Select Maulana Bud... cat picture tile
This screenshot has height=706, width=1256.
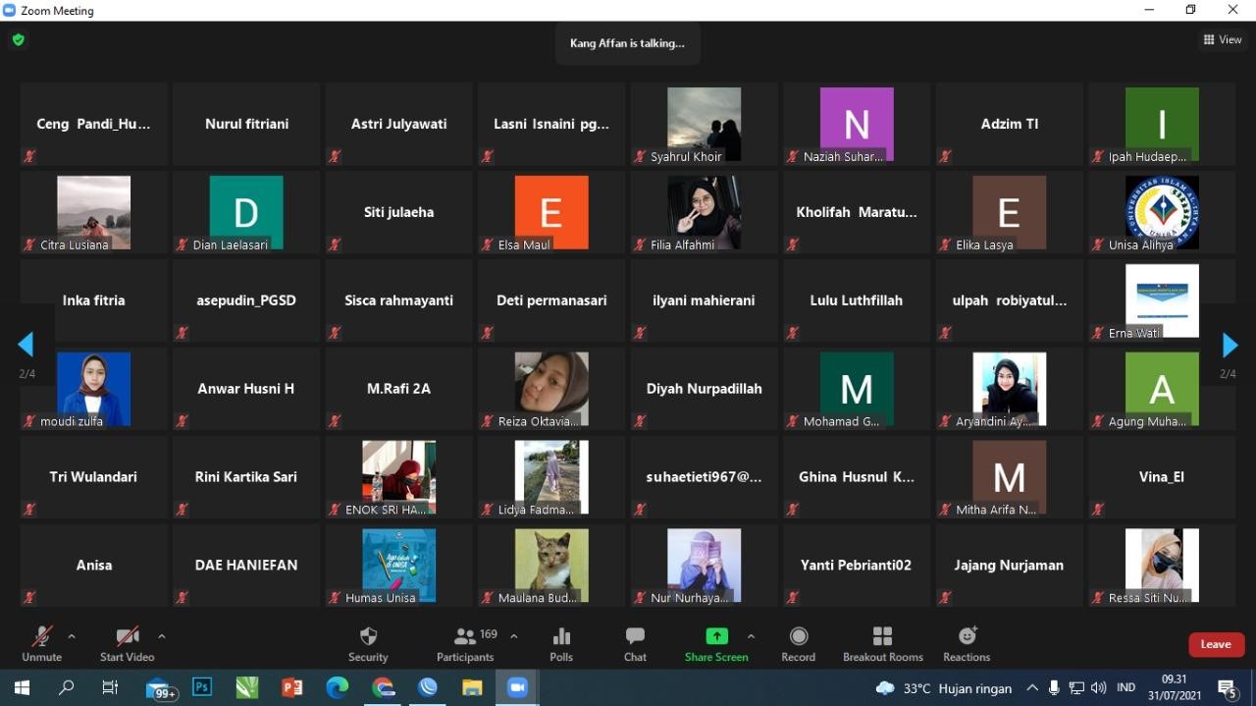click(551, 566)
